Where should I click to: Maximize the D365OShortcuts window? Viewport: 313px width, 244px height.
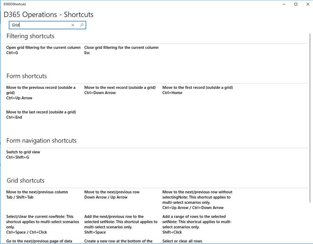(296, 4)
